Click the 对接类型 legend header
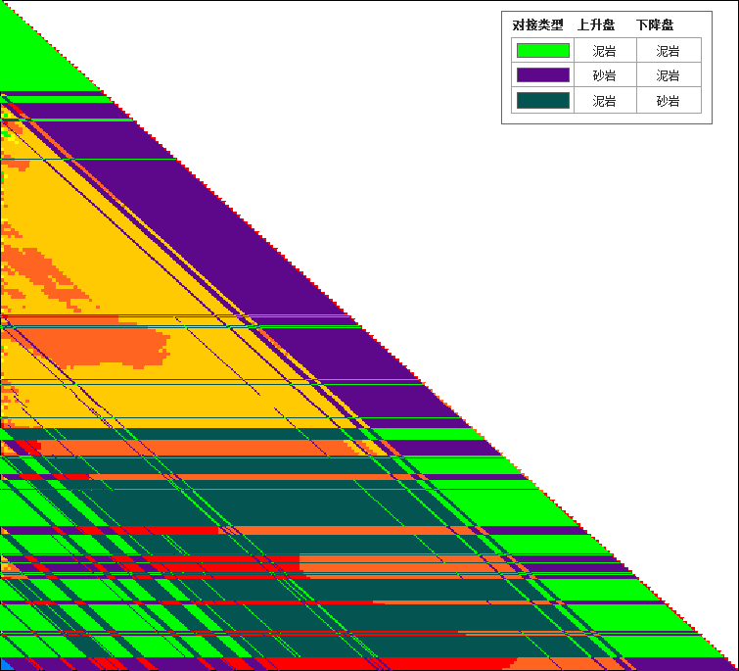This screenshot has width=739, height=671. coord(537,25)
